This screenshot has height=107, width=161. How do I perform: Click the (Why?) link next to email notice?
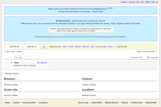pyautogui.click(x=111, y=8)
